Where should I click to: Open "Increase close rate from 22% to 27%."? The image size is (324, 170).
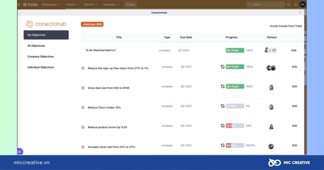112,147
